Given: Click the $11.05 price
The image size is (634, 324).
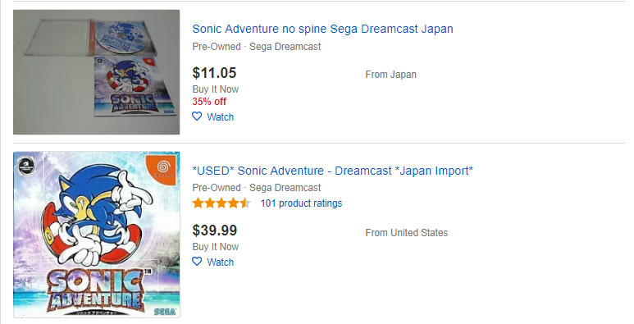Looking at the screenshot, I should [214, 73].
